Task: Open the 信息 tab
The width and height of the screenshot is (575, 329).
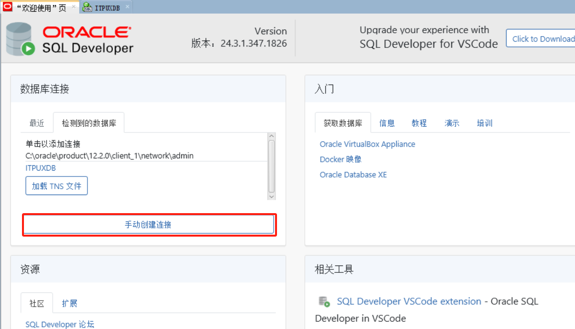Action: (x=387, y=123)
